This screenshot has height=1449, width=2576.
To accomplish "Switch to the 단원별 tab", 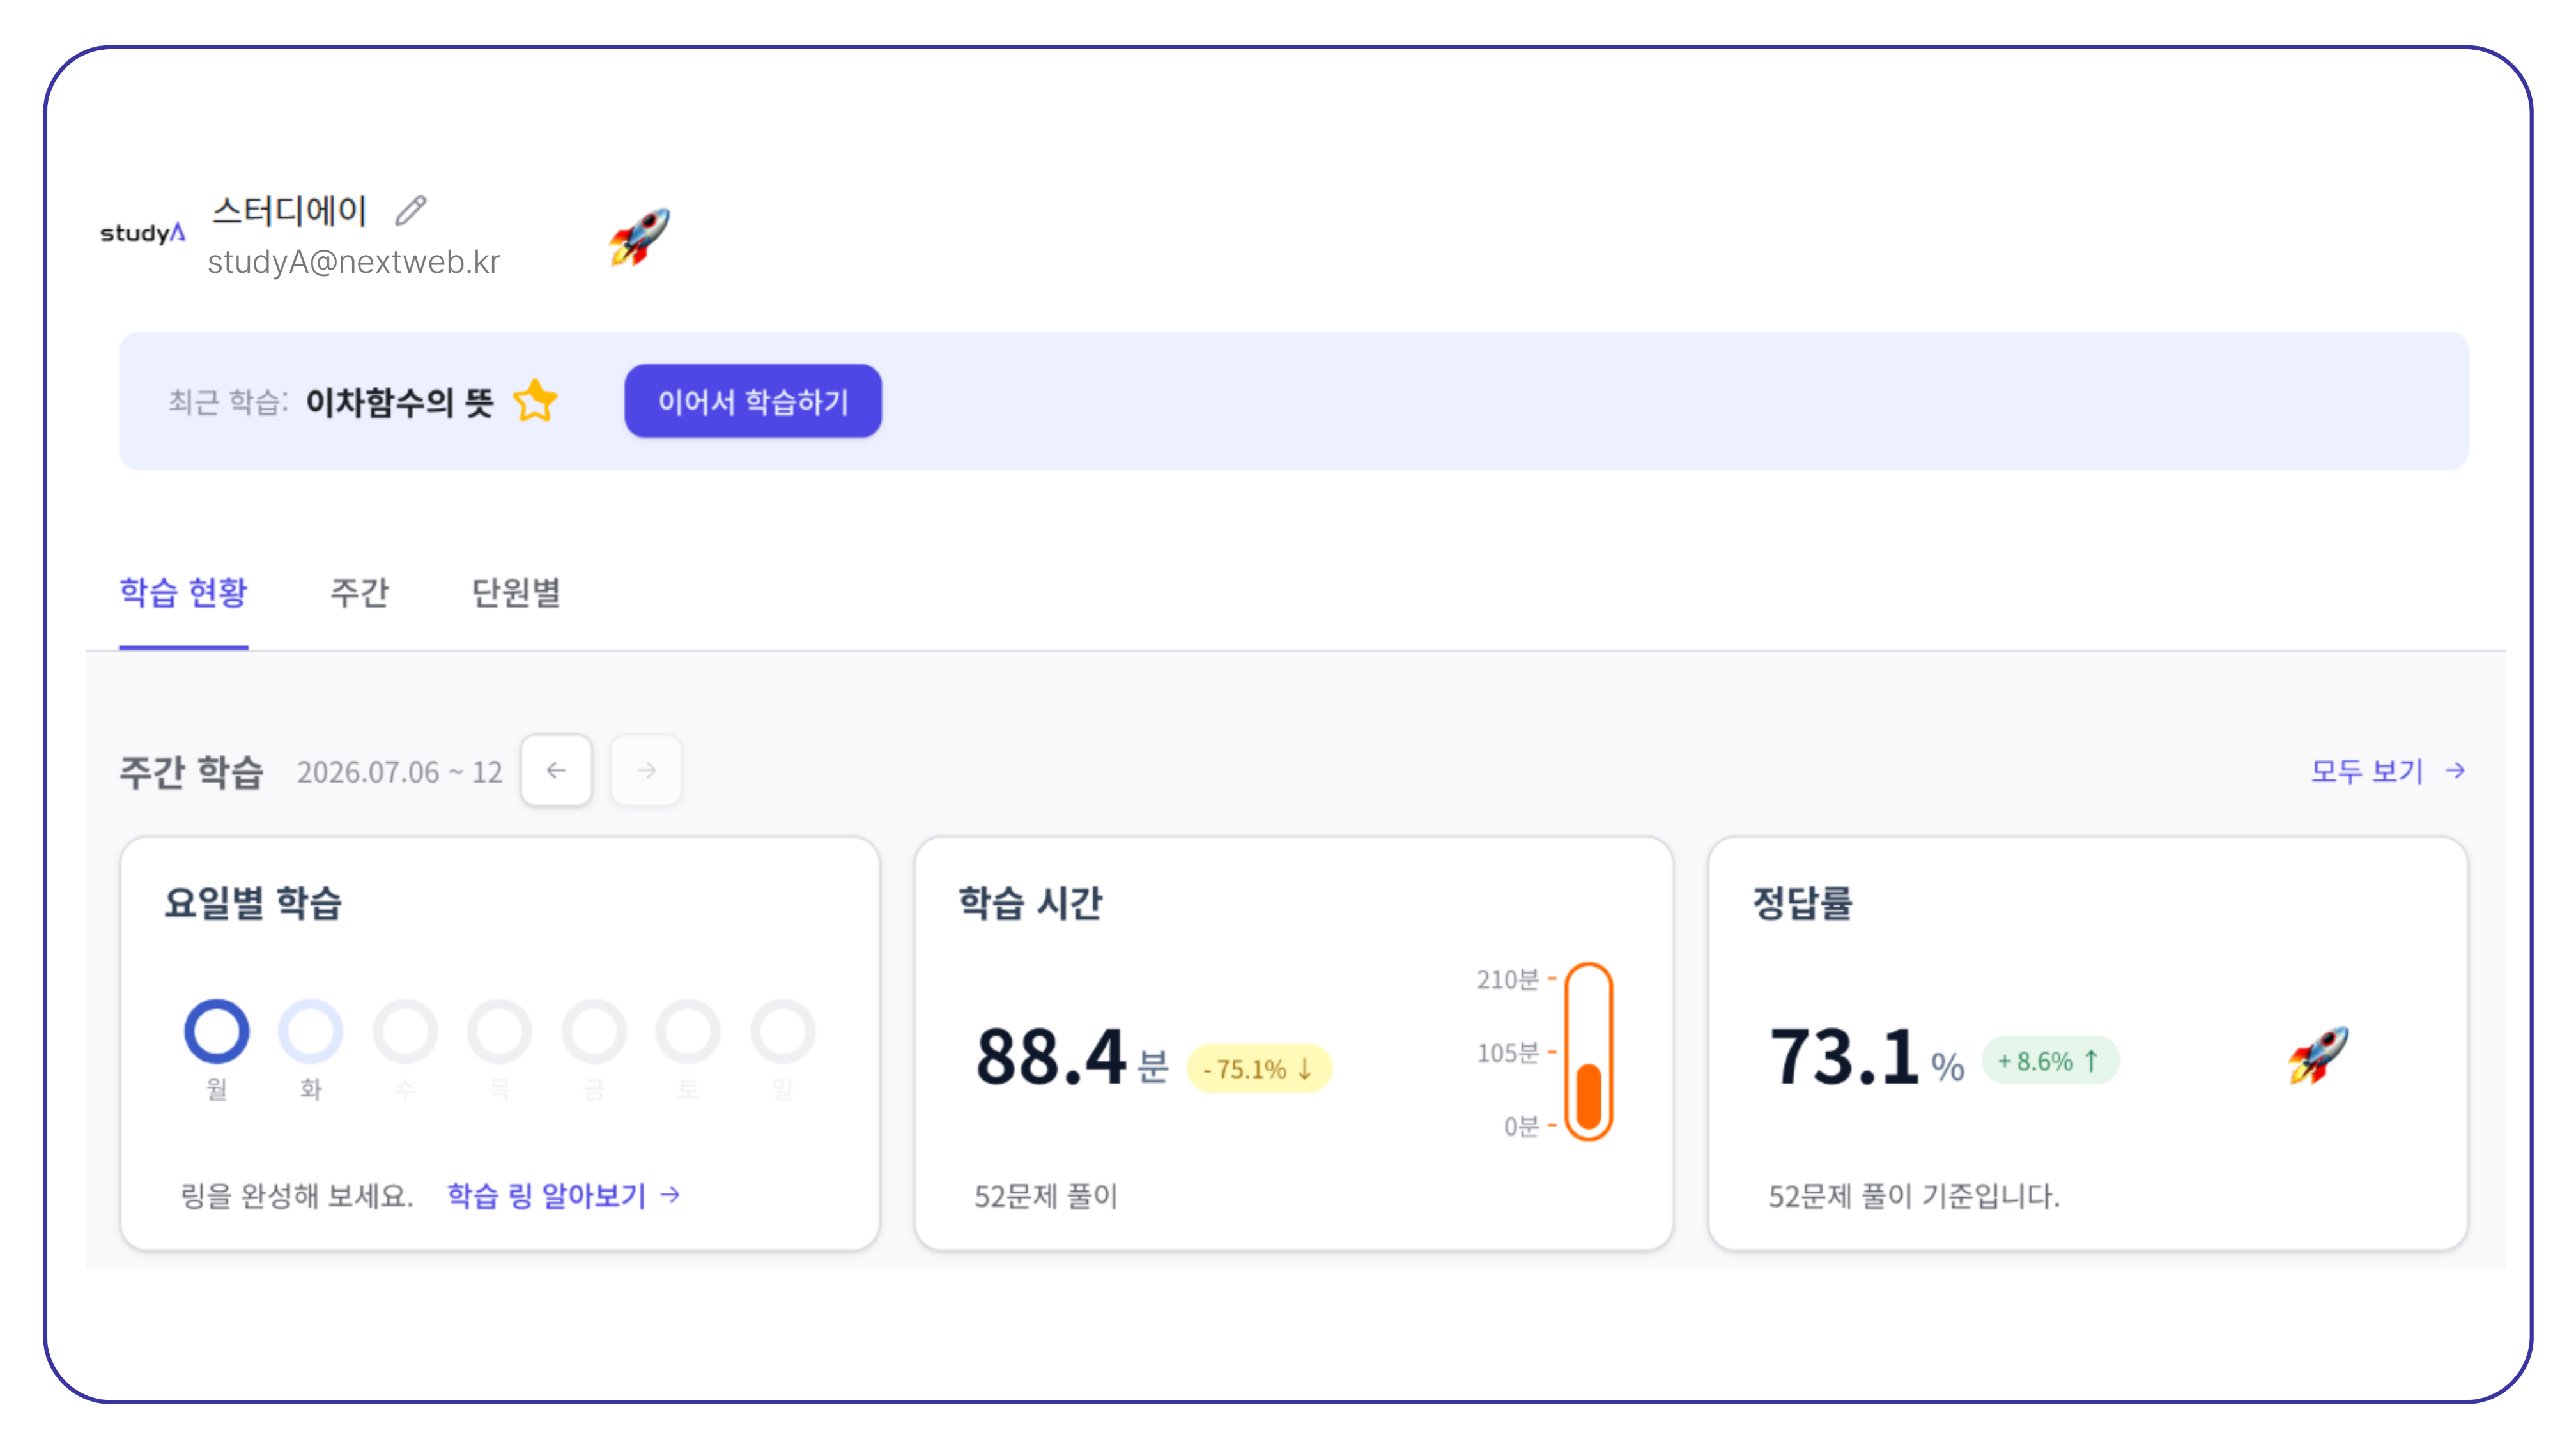I will (516, 592).
